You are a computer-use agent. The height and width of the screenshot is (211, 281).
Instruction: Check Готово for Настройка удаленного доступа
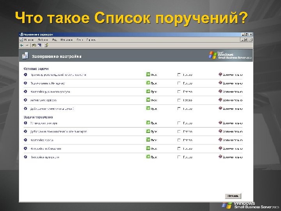click(179, 92)
